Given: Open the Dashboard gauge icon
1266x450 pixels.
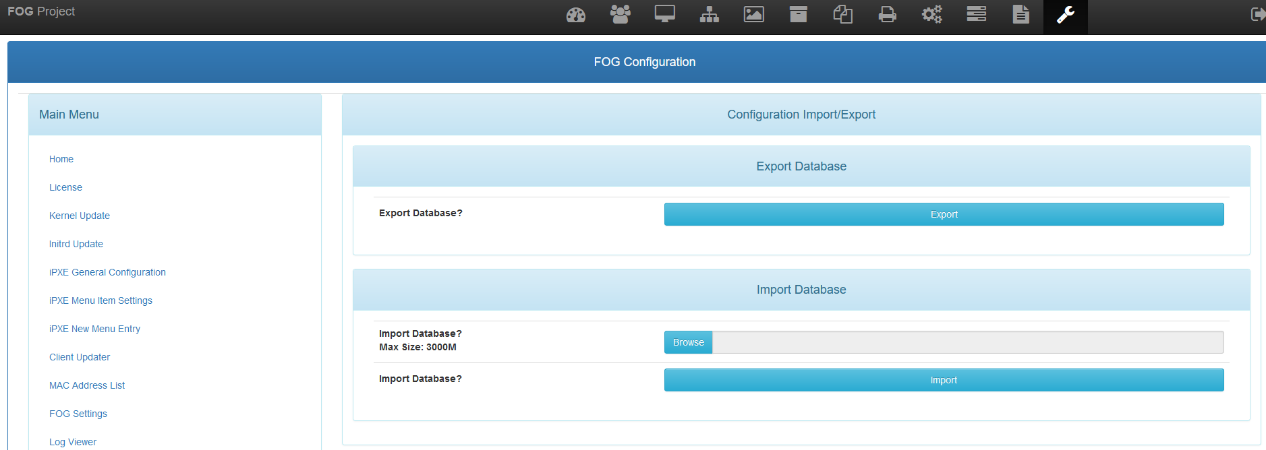Looking at the screenshot, I should [575, 15].
